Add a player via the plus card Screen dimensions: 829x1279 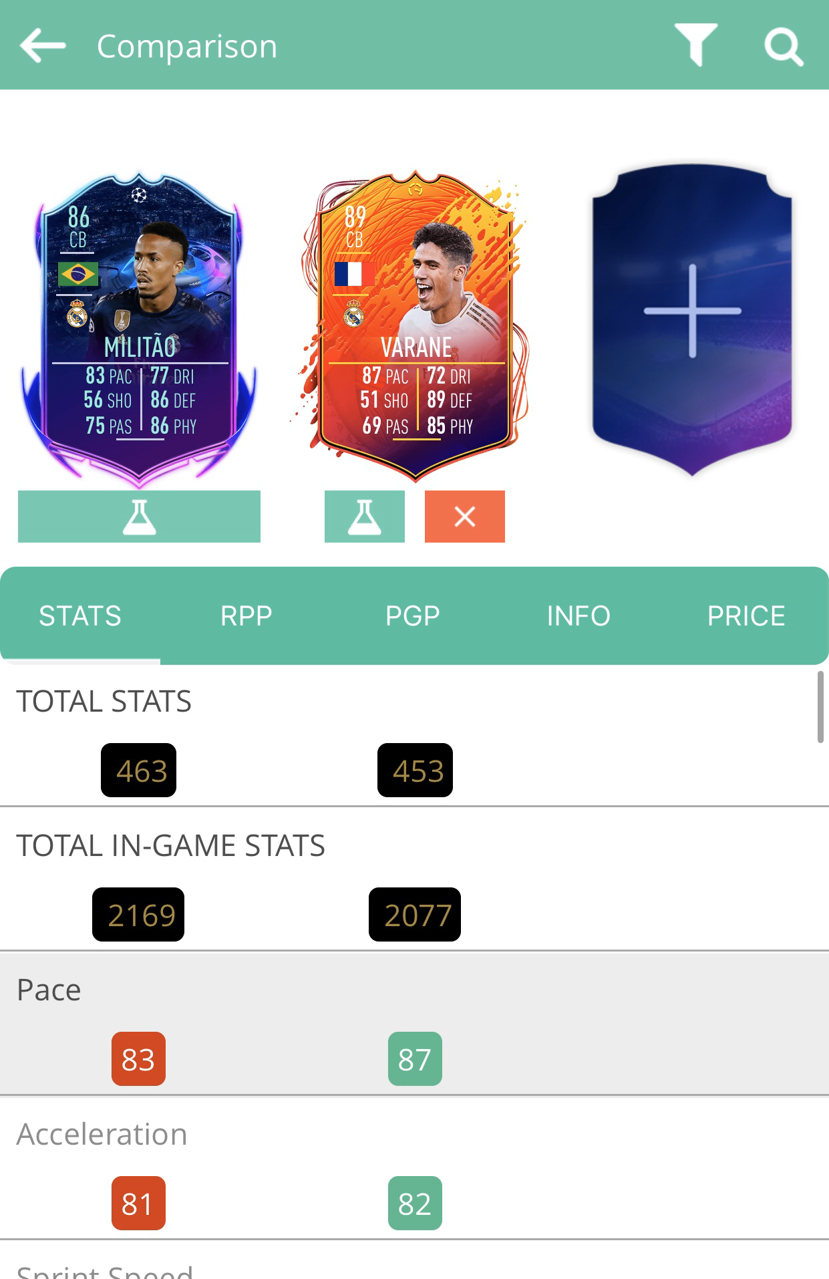click(692, 319)
